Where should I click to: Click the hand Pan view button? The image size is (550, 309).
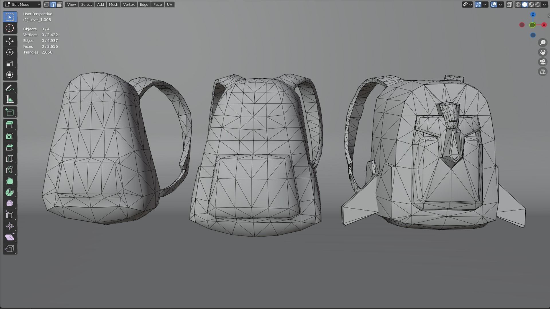[543, 52]
